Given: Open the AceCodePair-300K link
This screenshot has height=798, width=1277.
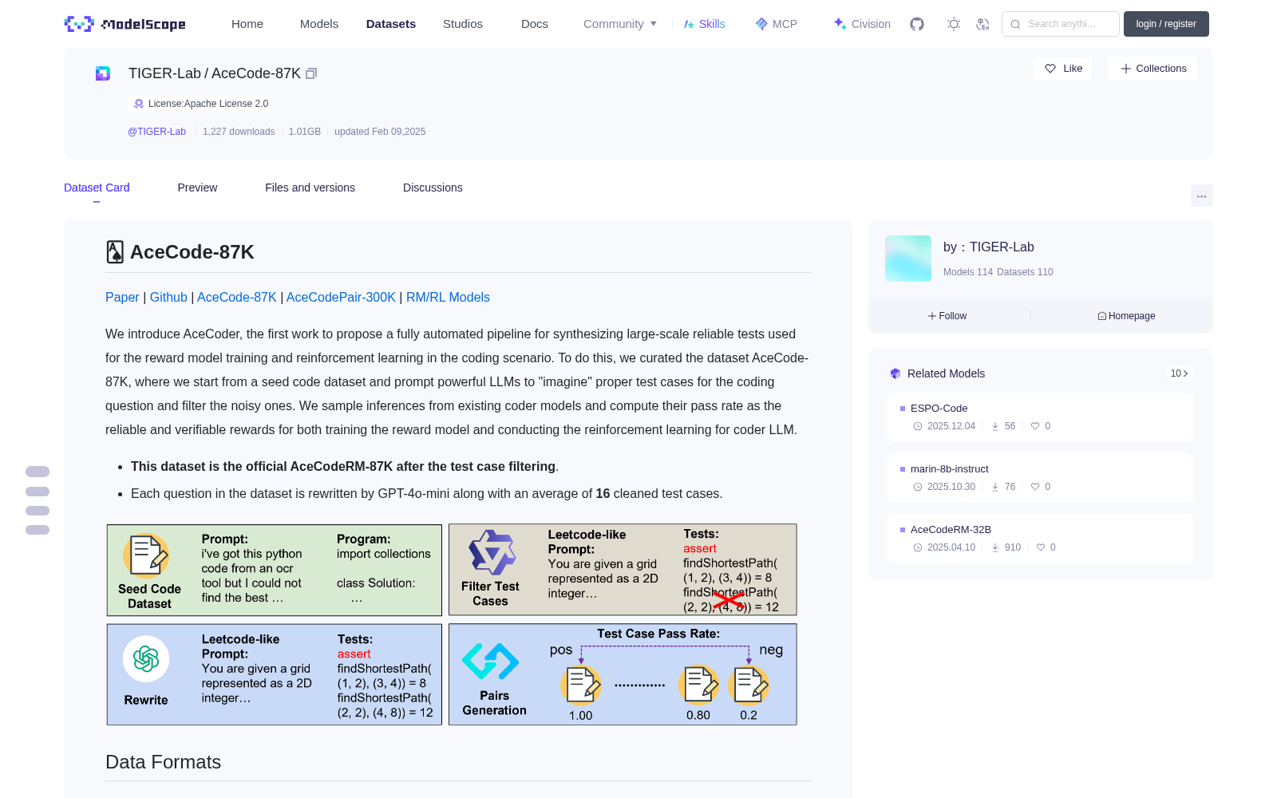Looking at the screenshot, I should click(341, 297).
